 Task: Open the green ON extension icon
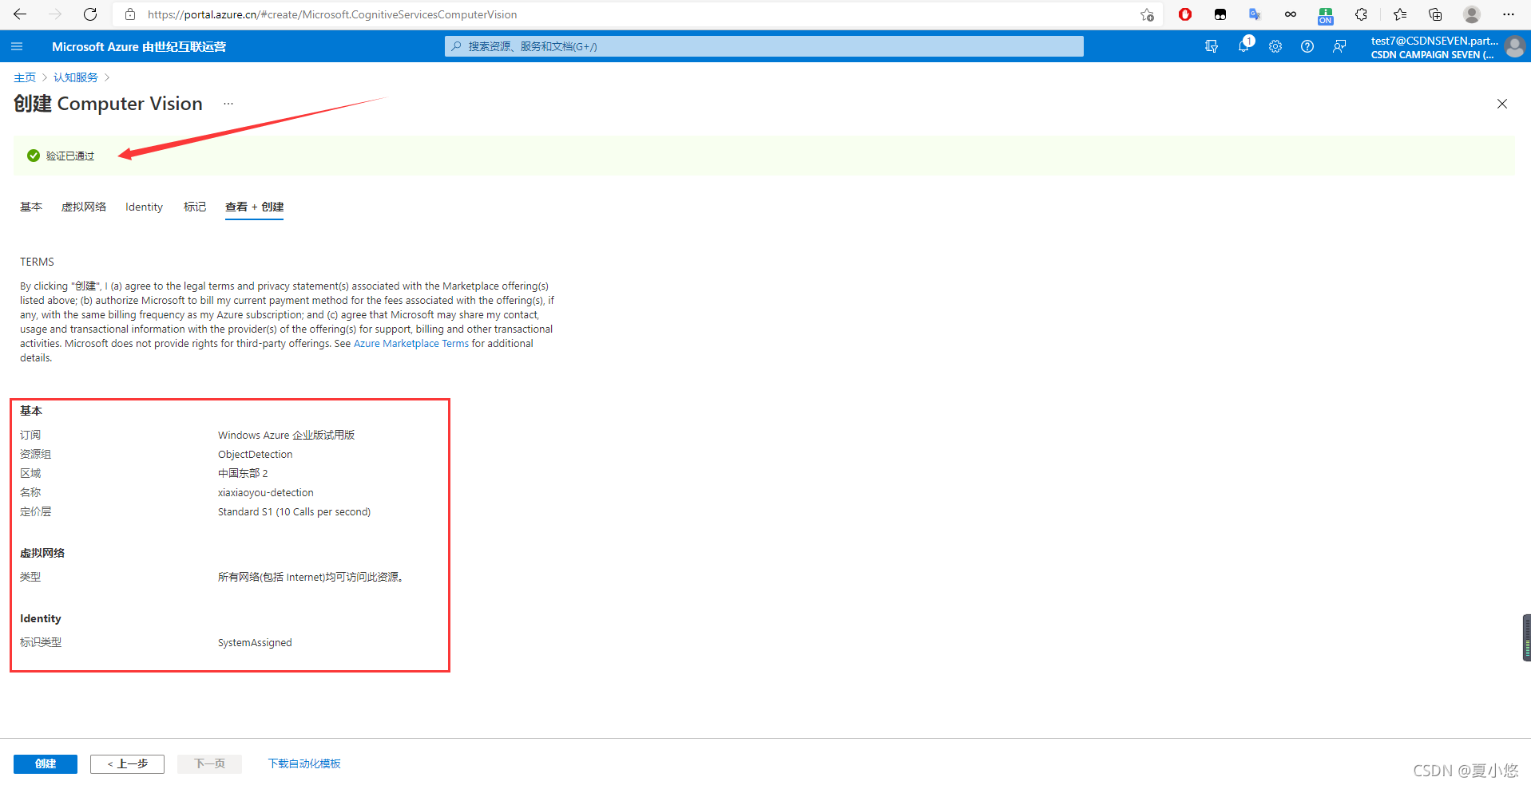1326,15
